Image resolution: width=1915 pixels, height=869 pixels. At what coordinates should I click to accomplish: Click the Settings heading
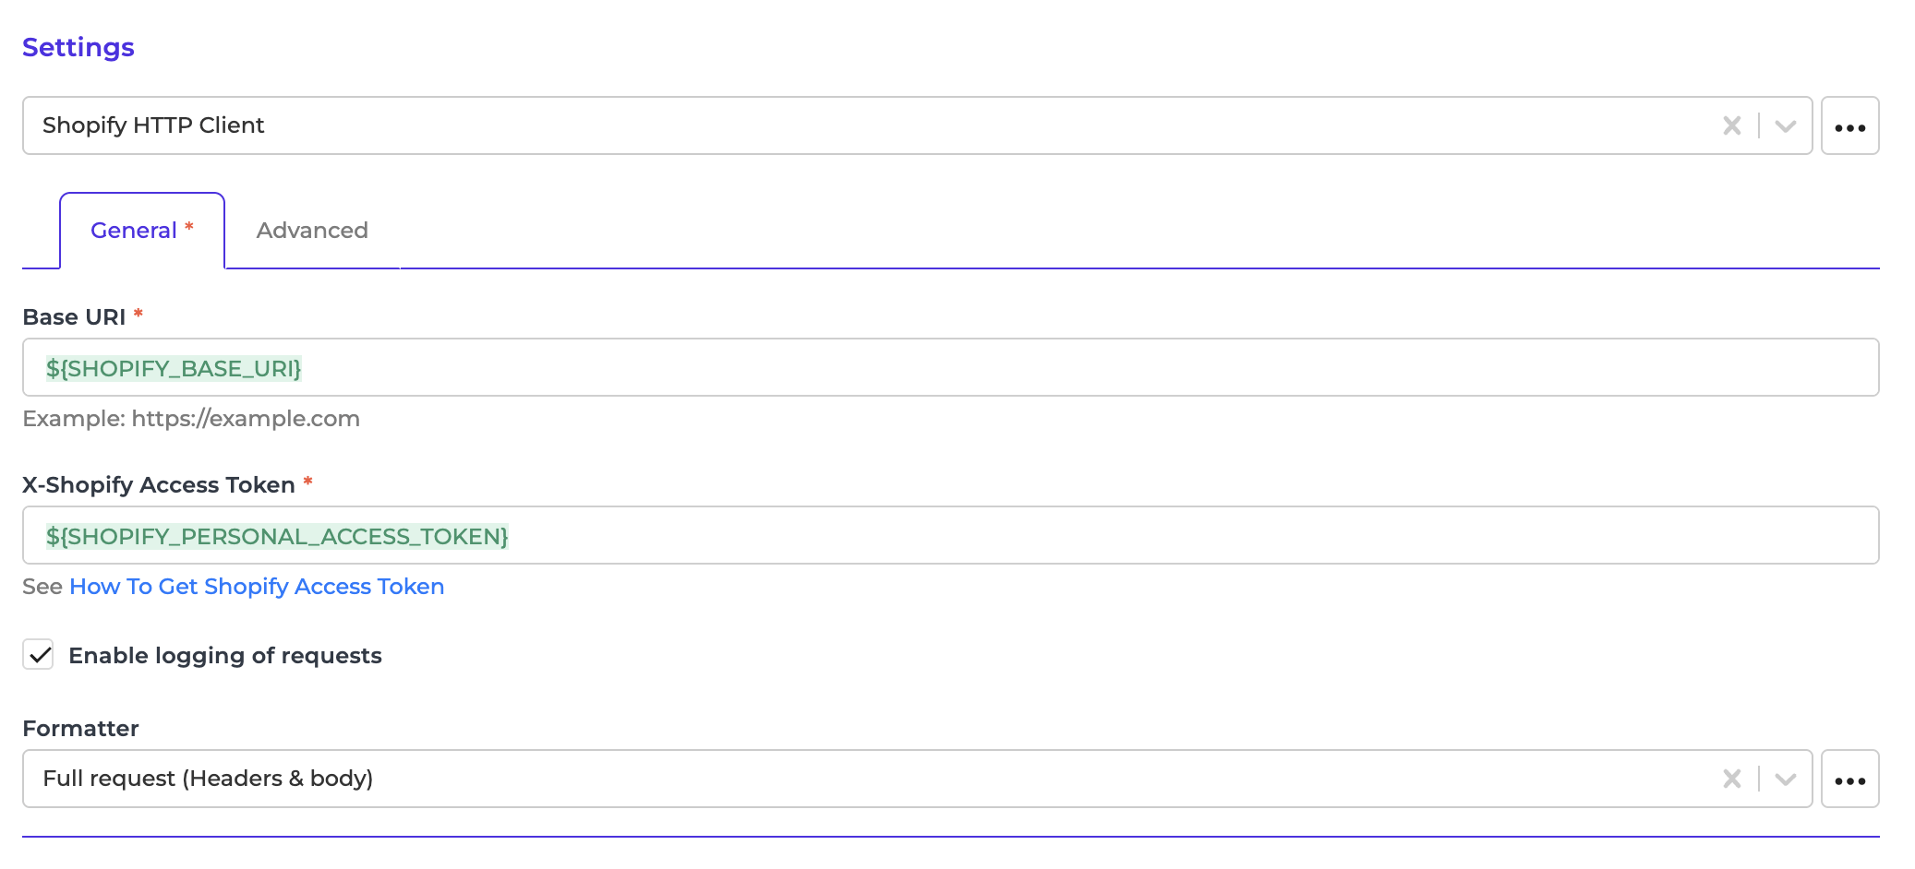pos(78,47)
